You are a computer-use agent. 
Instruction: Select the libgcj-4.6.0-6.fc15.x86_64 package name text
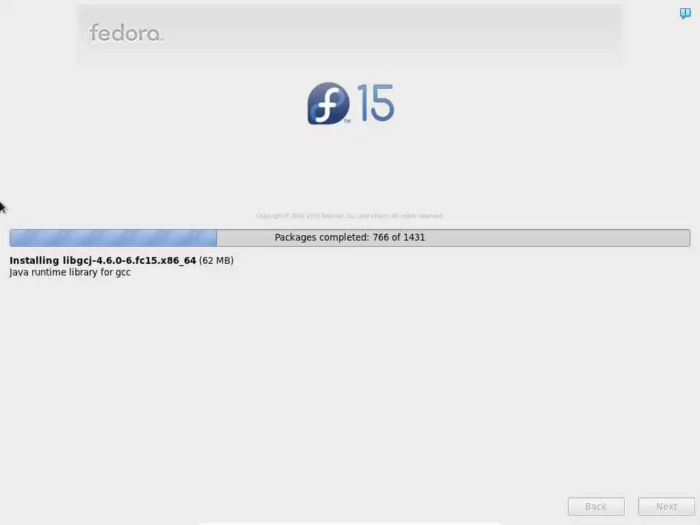(129, 260)
